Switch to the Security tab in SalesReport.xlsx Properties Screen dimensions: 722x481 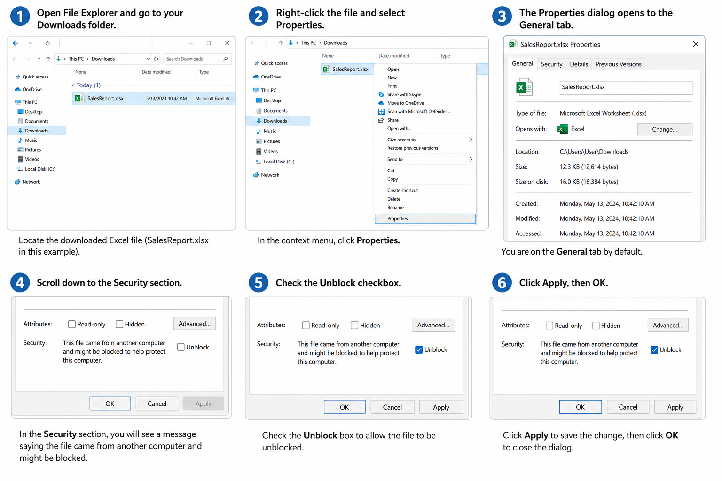pyautogui.click(x=551, y=64)
